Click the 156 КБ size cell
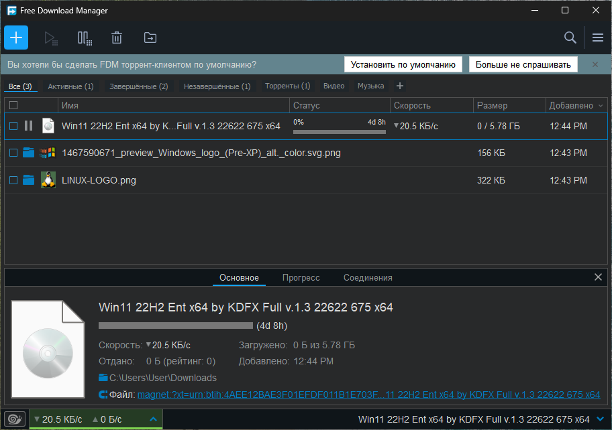Viewport: 612px width, 430px height. [x=491, y=153]
